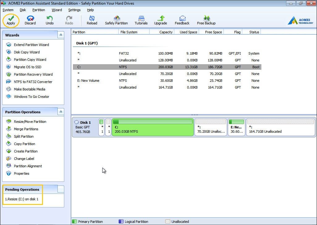The width and height of the screenshot is (317, 225).
Task: Click the Redo toolbar icon
Action: pyautogui.click(x=69, y=20)
